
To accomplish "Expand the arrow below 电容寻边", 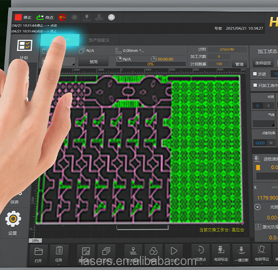I will click(262, 264).
